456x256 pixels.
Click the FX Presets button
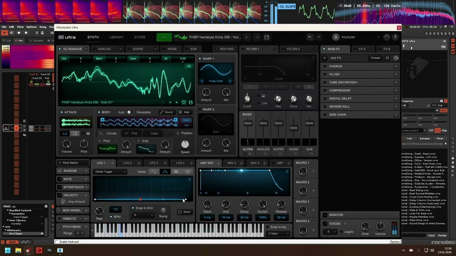point(375,58)
